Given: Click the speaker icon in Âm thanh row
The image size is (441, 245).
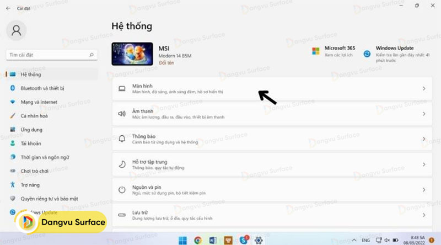Looking at the screenshot, I should click(122, 114).
